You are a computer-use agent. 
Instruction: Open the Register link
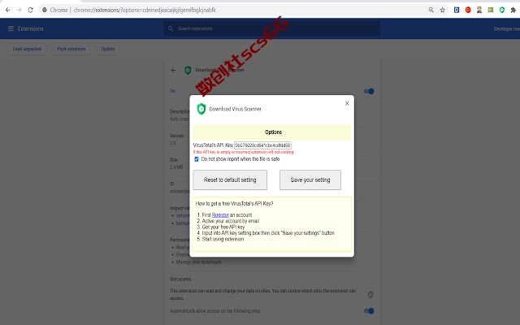coord(220,214)
